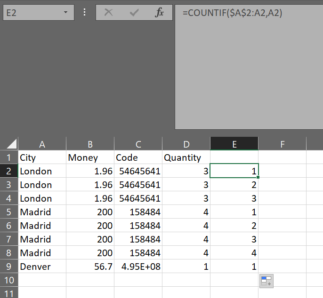The height and width of the screenshot is (298, 323).
Task: Click the 4.95E+08 Code cell
Action: [x=138, y=266]
